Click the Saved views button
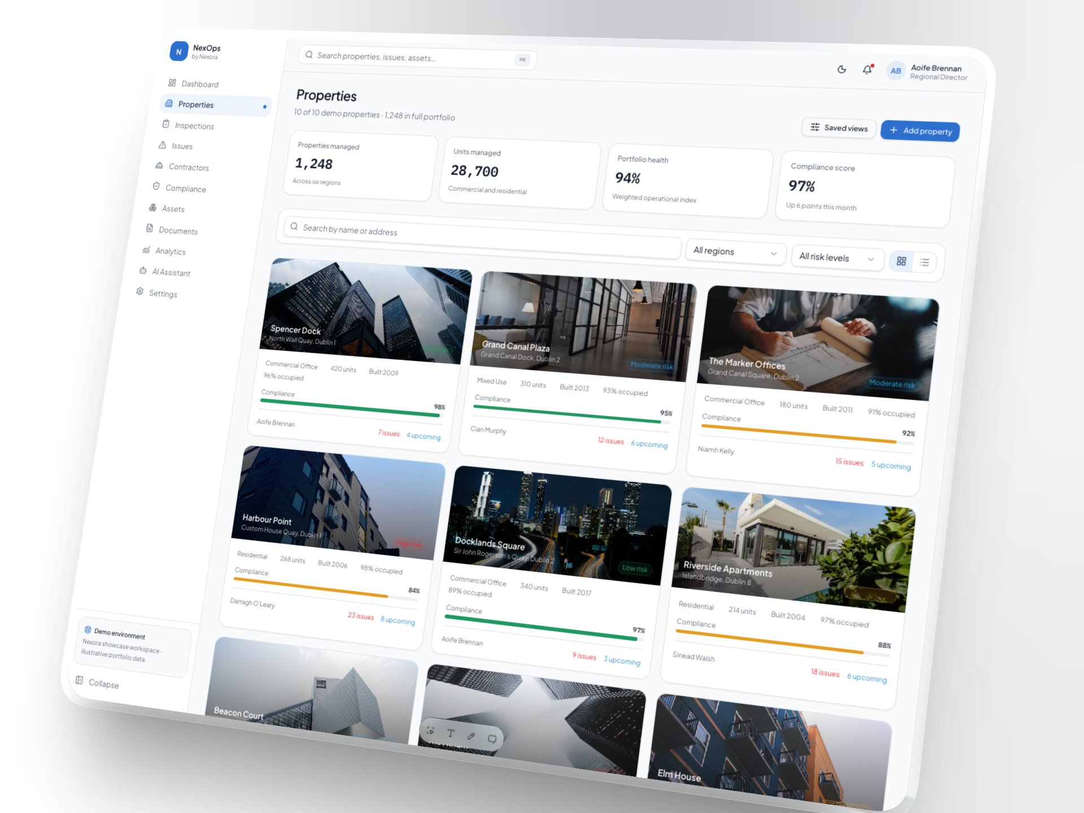Screen dimensions: 1084x813 tap(839, 128)
